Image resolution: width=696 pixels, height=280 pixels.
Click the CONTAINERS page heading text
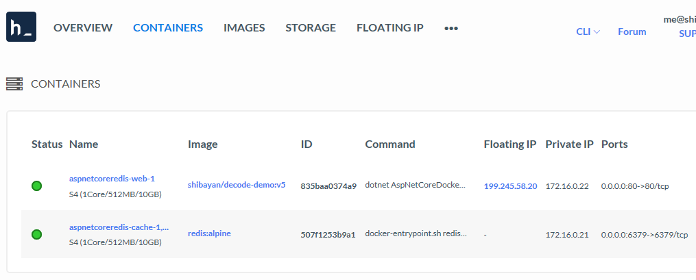point(66,84)
